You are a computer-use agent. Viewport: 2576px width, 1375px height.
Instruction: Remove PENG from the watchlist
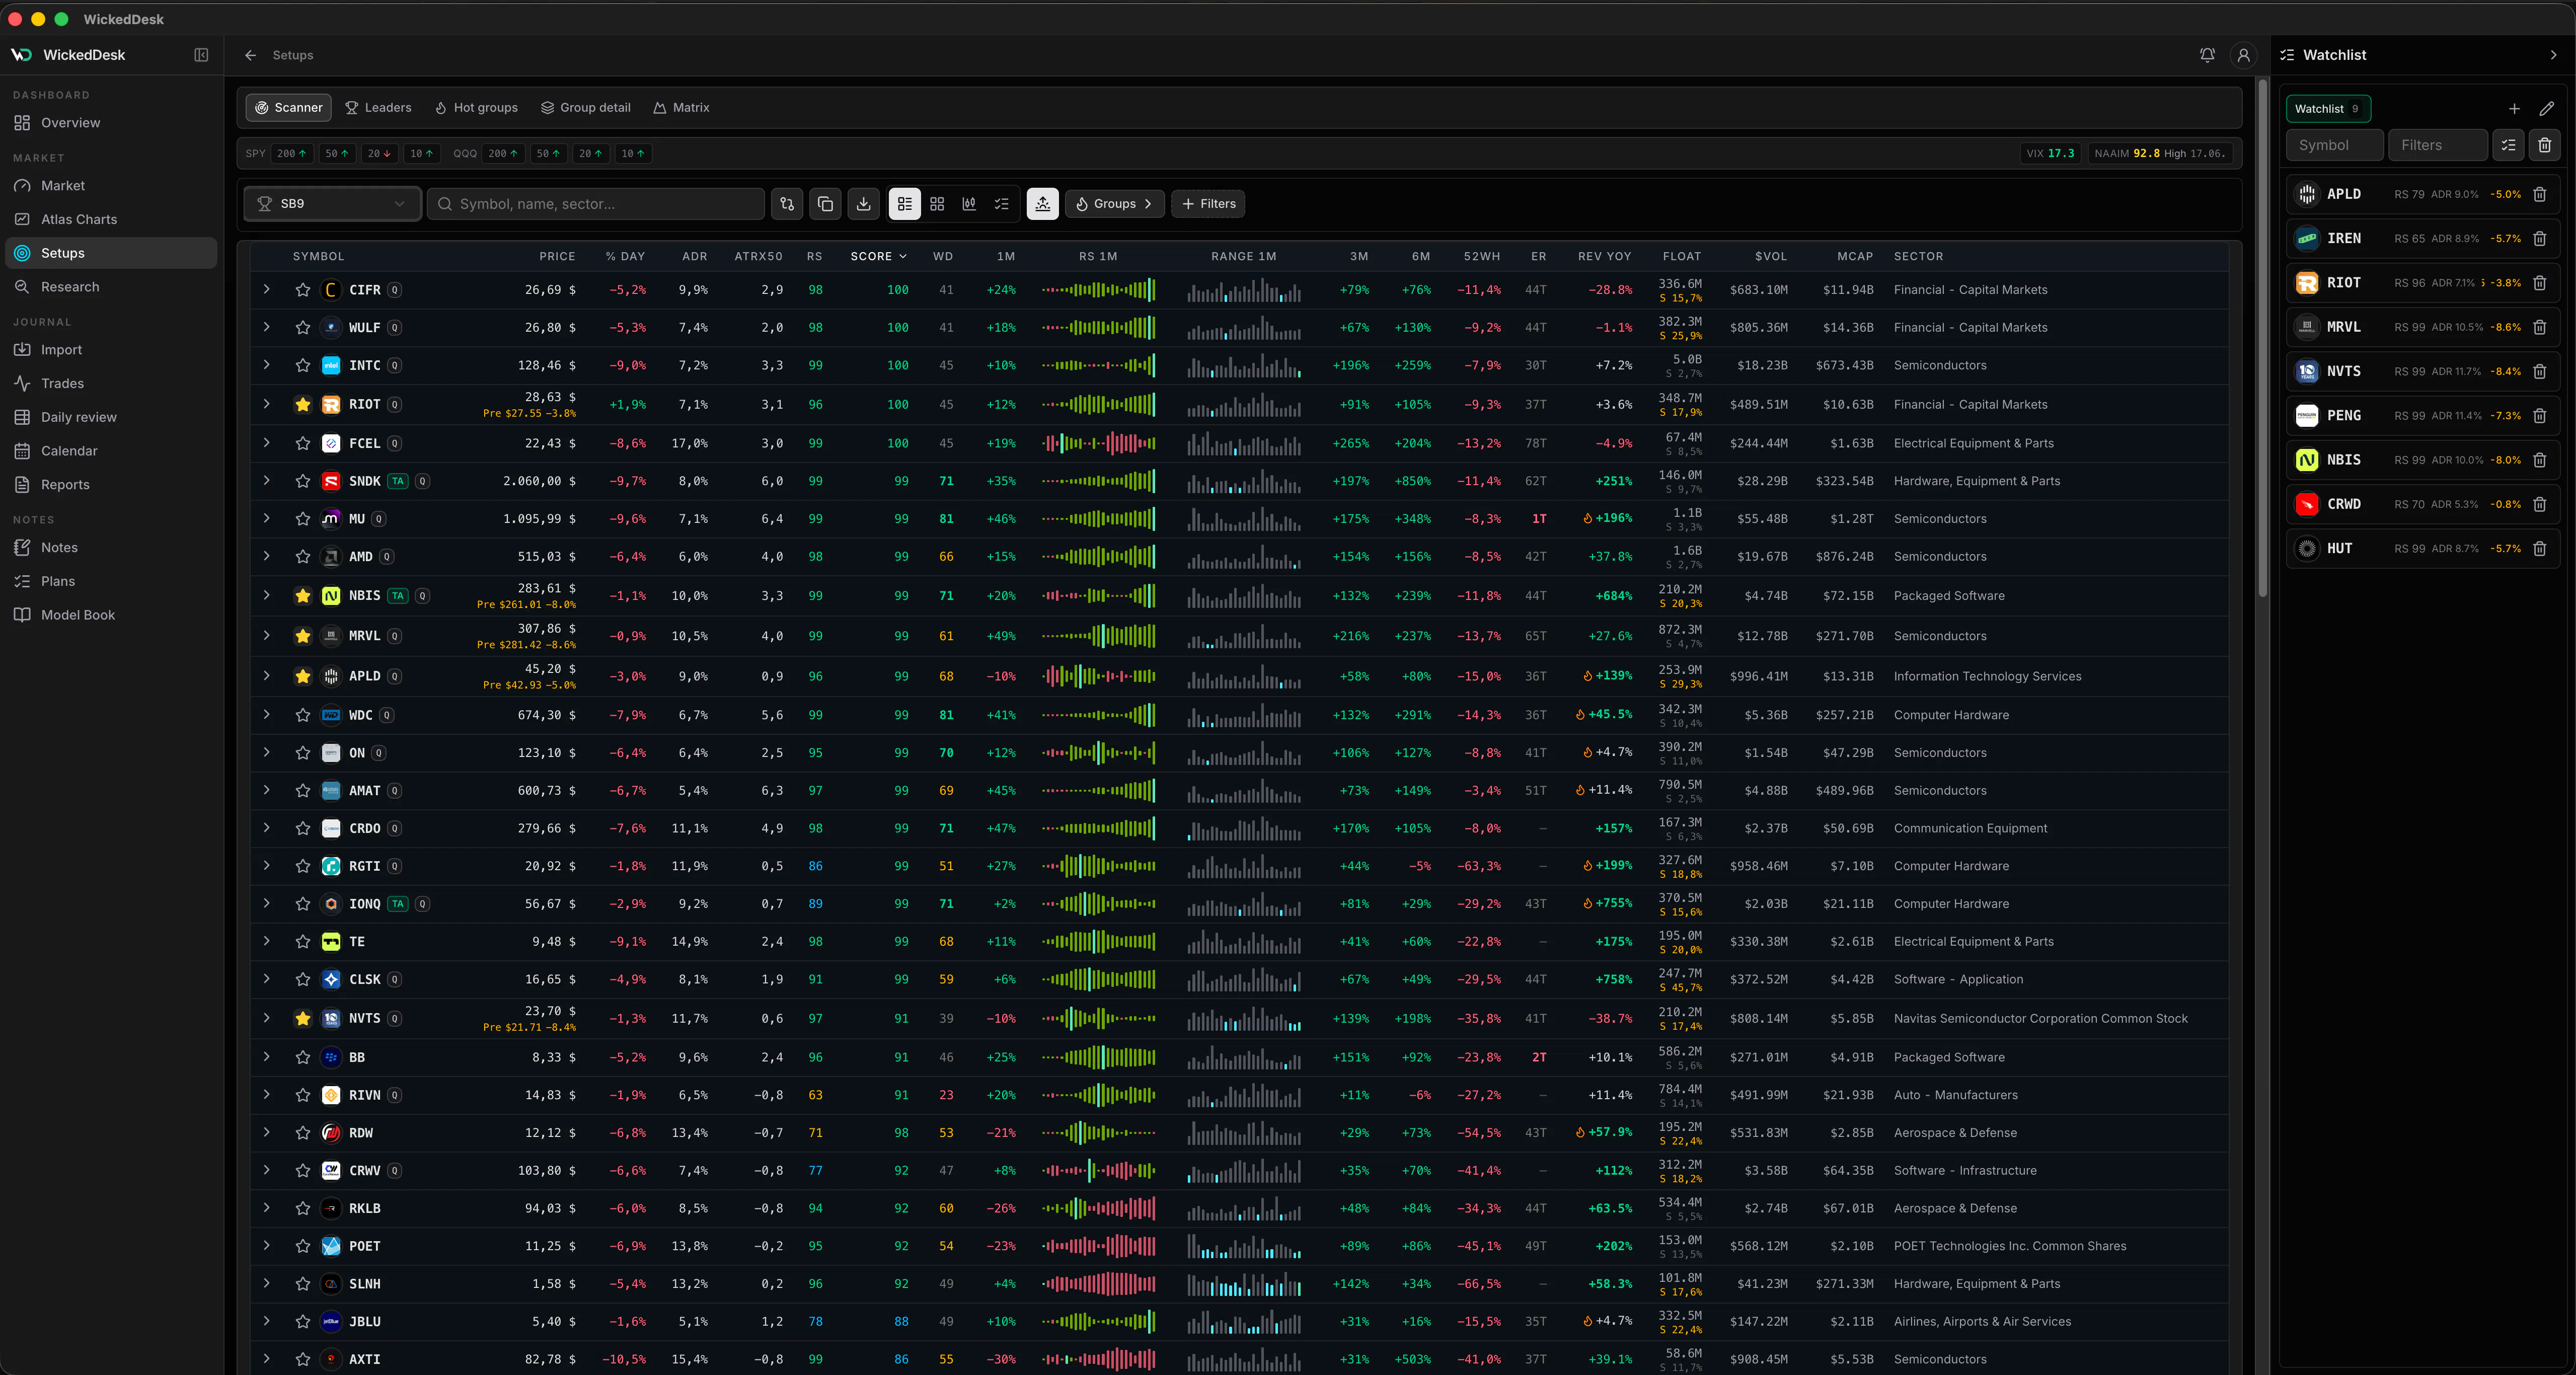pos(2539,416)
